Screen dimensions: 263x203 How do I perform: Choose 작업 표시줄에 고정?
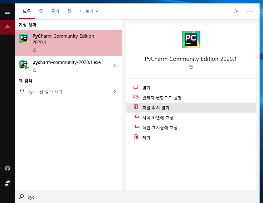pos(191,128)
